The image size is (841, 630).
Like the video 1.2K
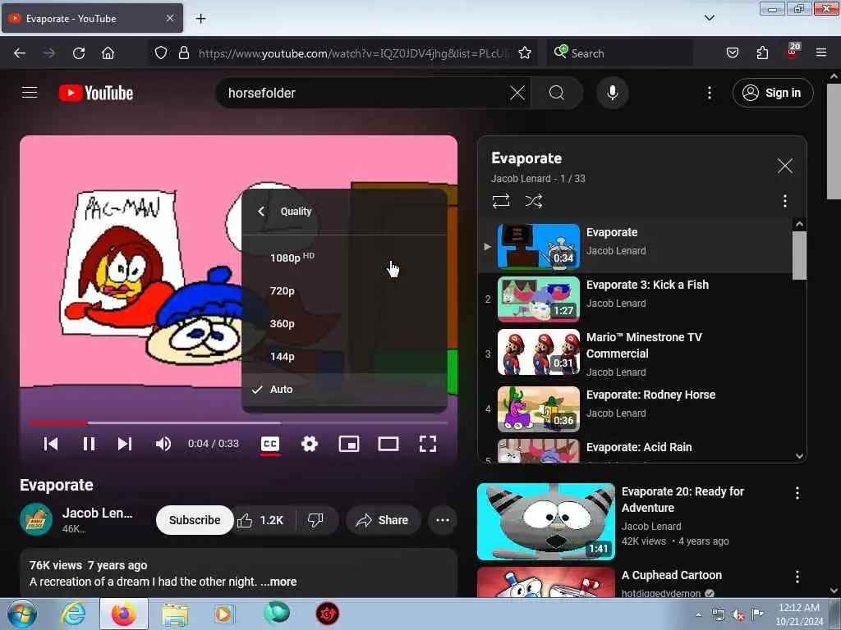(x=261, y=520)
